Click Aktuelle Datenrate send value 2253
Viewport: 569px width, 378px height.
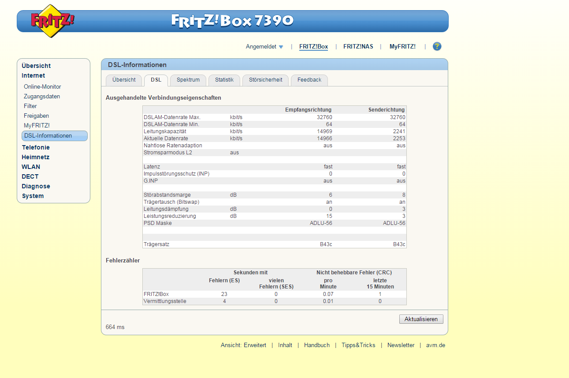point(399,138)
